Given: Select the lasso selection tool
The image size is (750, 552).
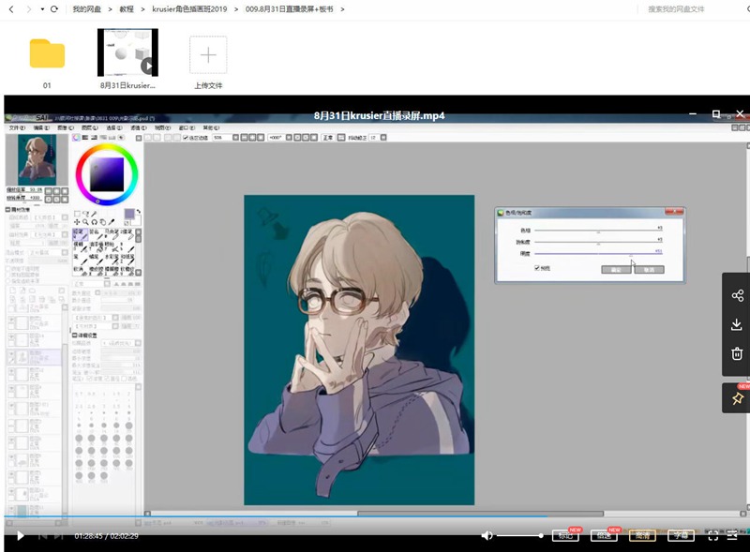Looking at the screenshot, I should (86, 213).
